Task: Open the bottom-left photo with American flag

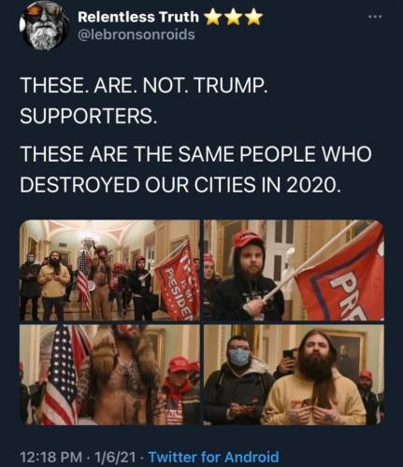Action: point(109,375)
